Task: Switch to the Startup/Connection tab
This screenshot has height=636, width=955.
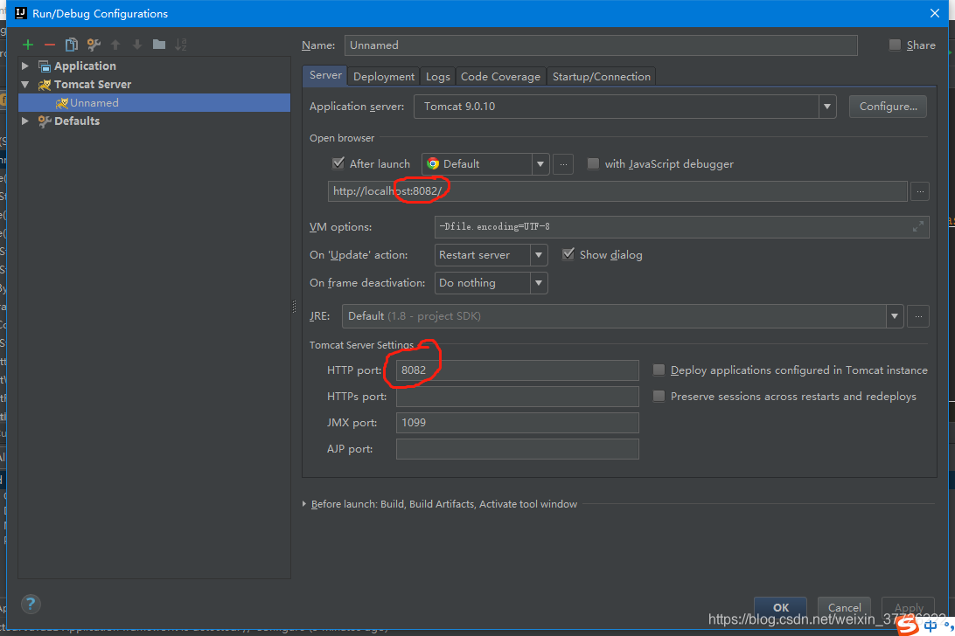Action: [x=601, y=77]
